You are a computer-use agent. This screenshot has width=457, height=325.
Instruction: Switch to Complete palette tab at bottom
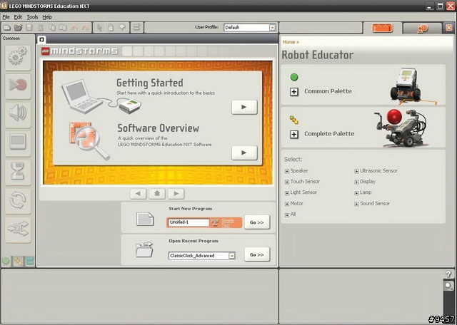point(18,262)
